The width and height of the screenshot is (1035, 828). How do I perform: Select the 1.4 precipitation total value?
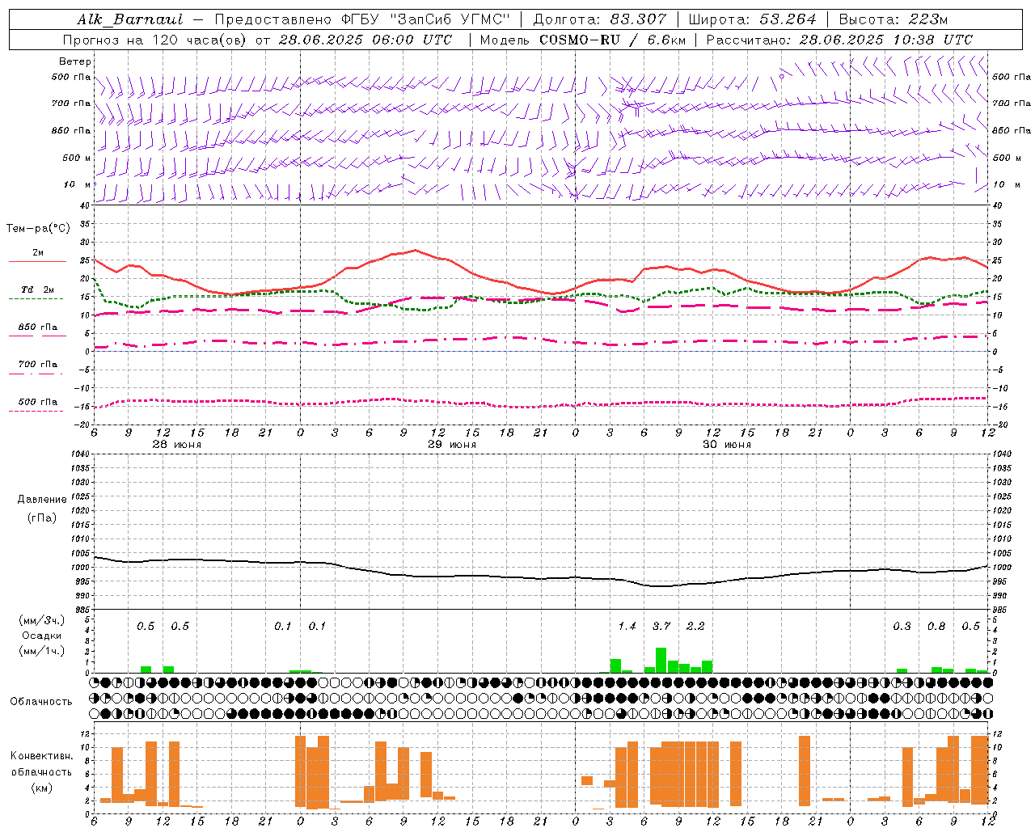pos(627,626)
